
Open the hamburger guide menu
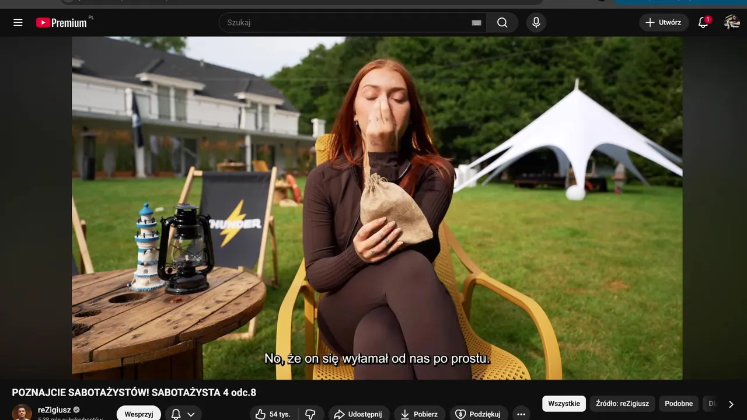pos(18,23)
